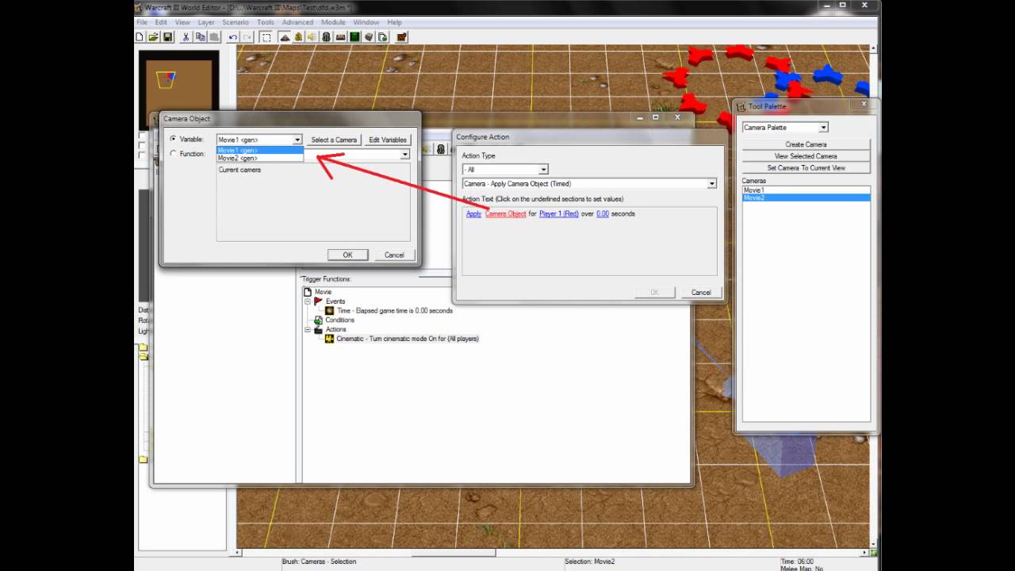Open the Trigger Editor icon
The width and height of the screenshot is (1015, 571).
(x=298, y=36)
